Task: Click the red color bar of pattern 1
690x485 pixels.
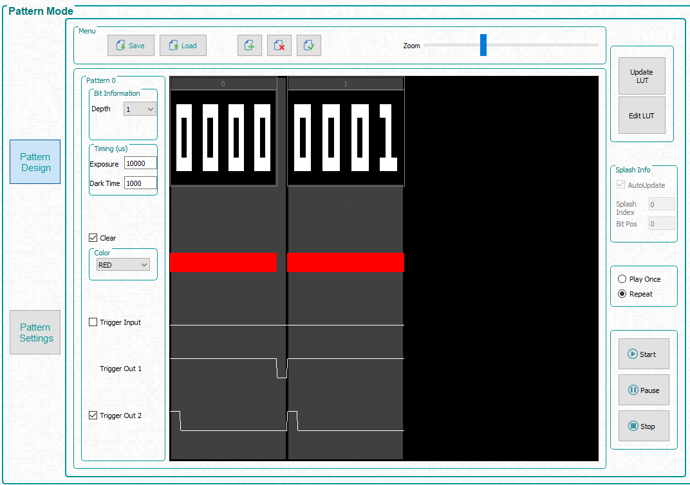Action: point(346,262)
